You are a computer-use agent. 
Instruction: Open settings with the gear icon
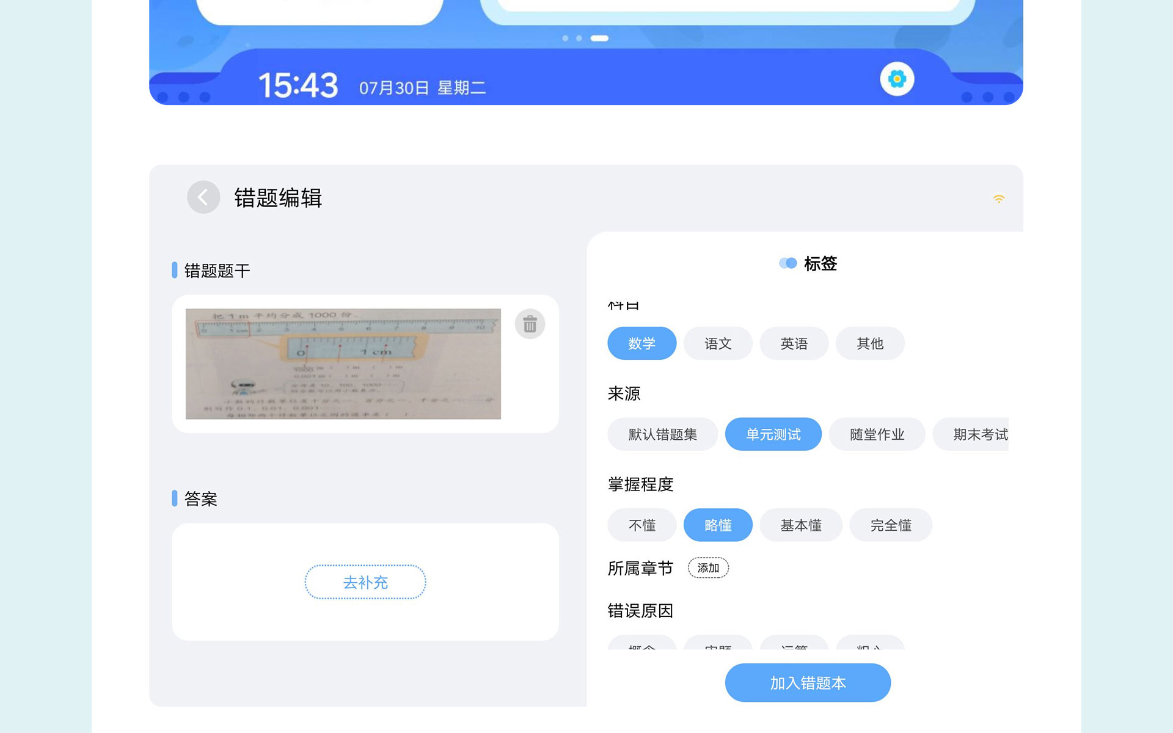tap(896, 79)
